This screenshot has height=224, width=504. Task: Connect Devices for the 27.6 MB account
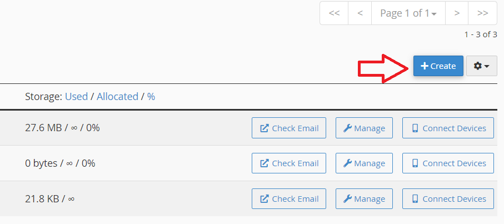coord(448,128)
